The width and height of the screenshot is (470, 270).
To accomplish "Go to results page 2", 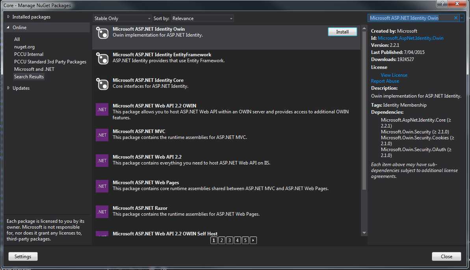I will tap(221, 240).
